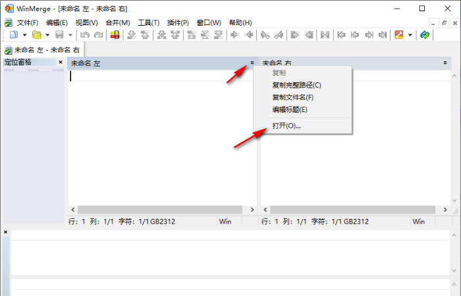The height and width of the screenshot is (296, 461).
Task: Click the location pane overview bar
Action: pos(34,70)
